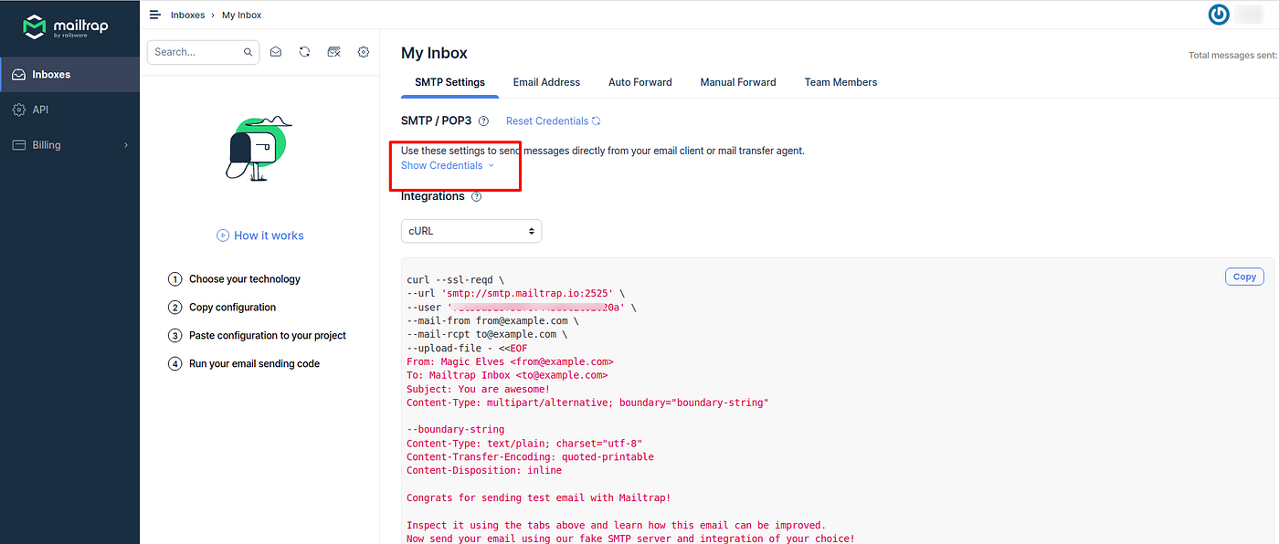Click SMTP / POP3 help question icon
Viewport: 1279px width, 544px height.
(x=483, y=121)
